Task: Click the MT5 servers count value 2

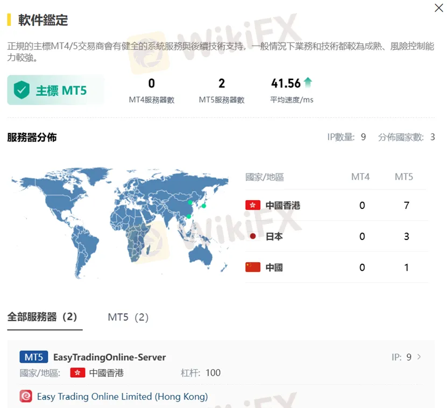Action: 222,83
